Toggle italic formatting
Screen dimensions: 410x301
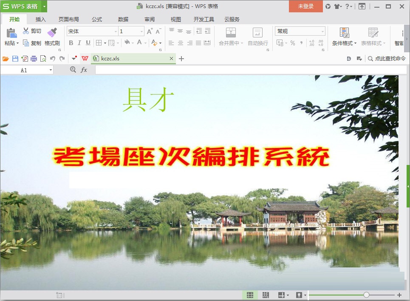(79, 43)
